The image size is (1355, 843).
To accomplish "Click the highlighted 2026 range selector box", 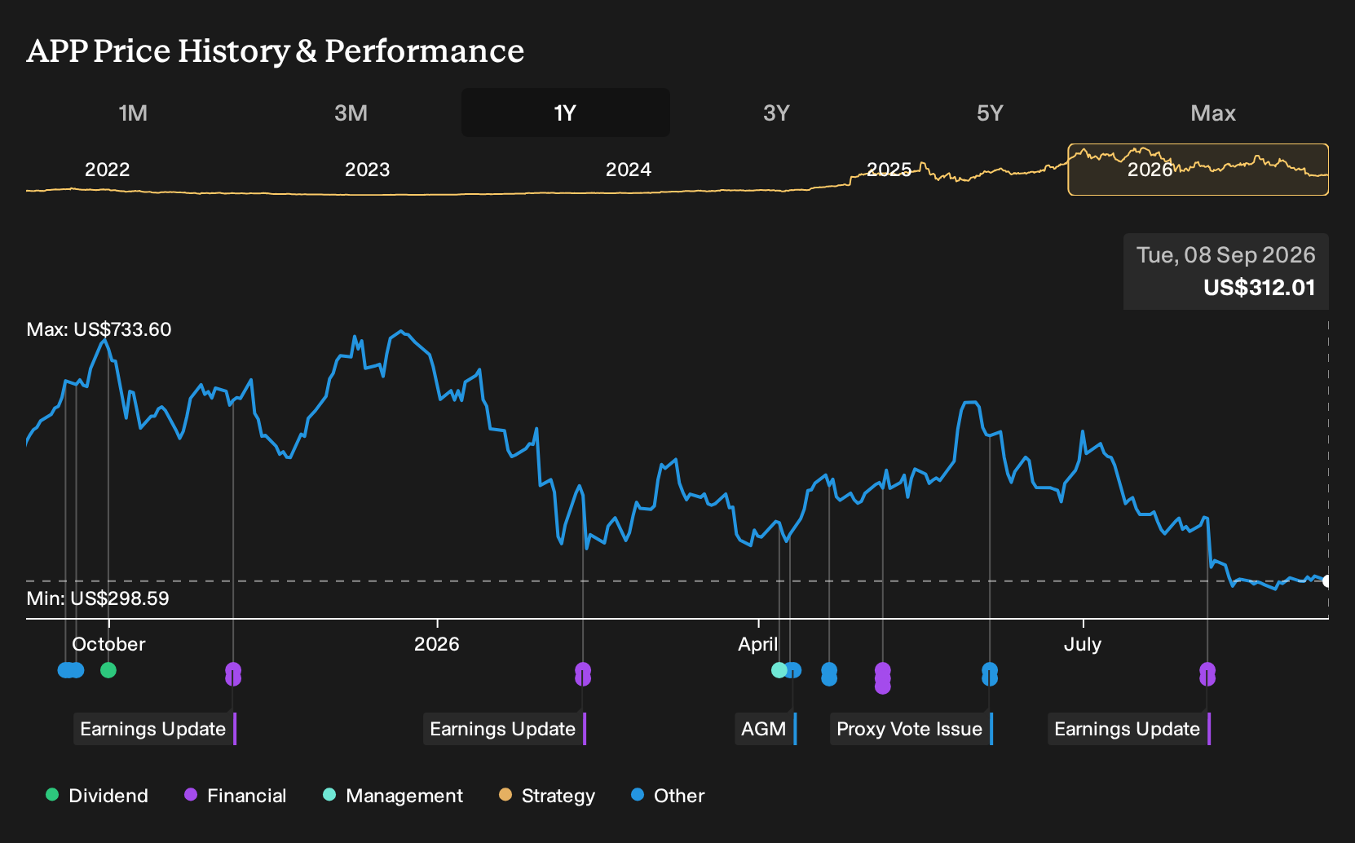I will [1198, 170].
